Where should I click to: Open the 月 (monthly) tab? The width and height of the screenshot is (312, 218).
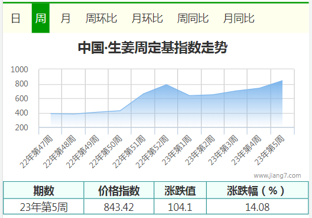(x=66, y=18)
